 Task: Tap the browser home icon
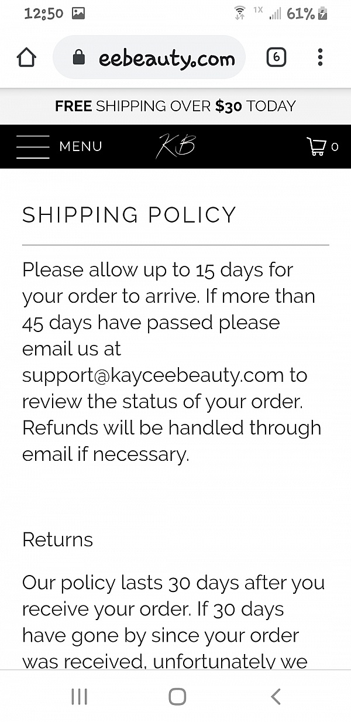point(26,57)
